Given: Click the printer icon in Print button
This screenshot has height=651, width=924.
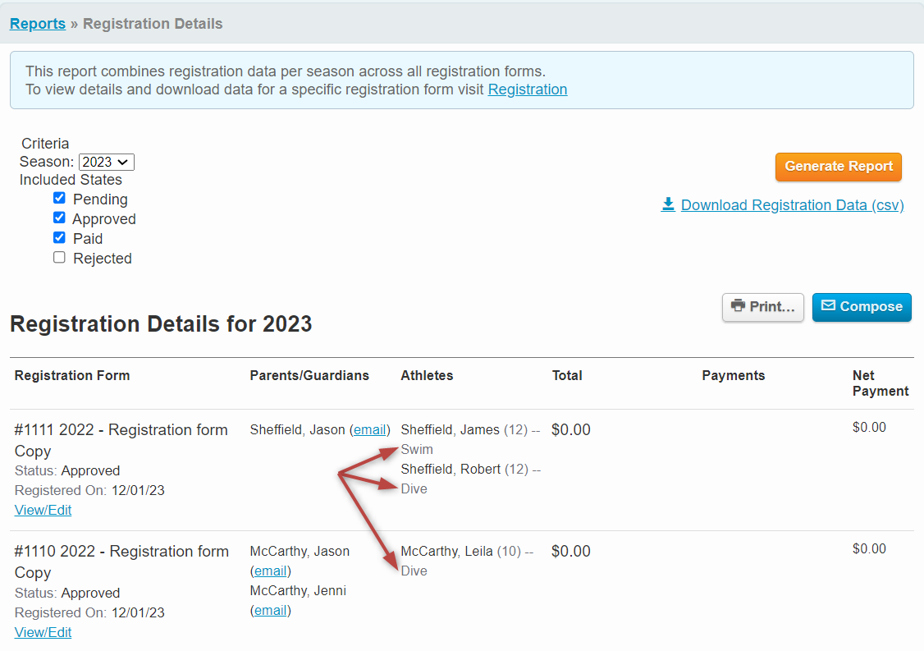Looking at the screenshot, I should [738, 306].
